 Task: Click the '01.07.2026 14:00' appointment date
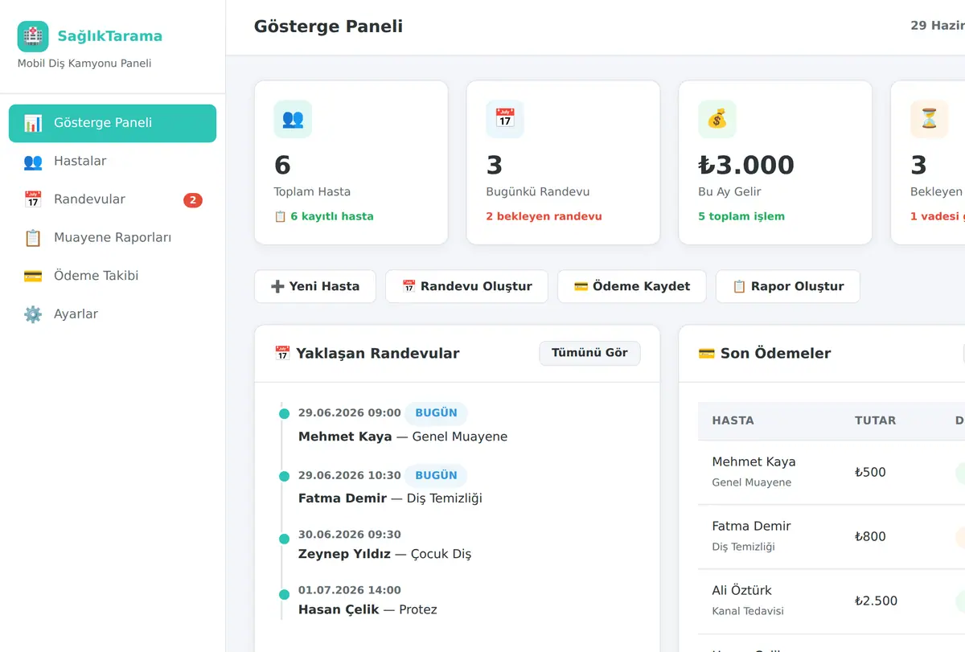(349, 590)
